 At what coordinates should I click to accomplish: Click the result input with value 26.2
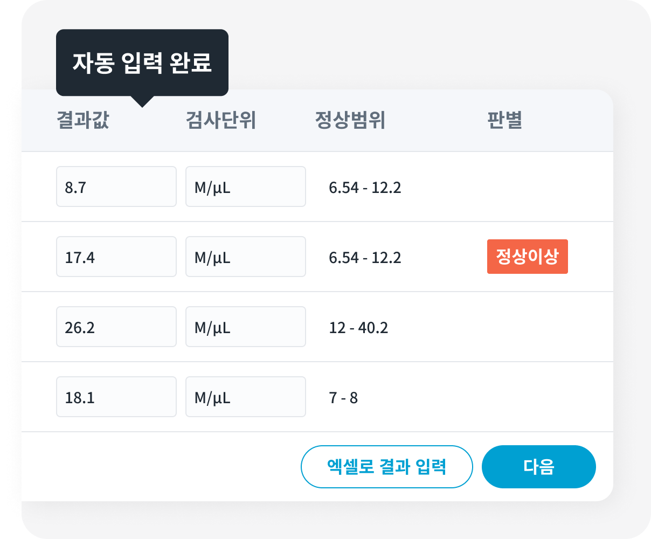click(x=116, y=327)
